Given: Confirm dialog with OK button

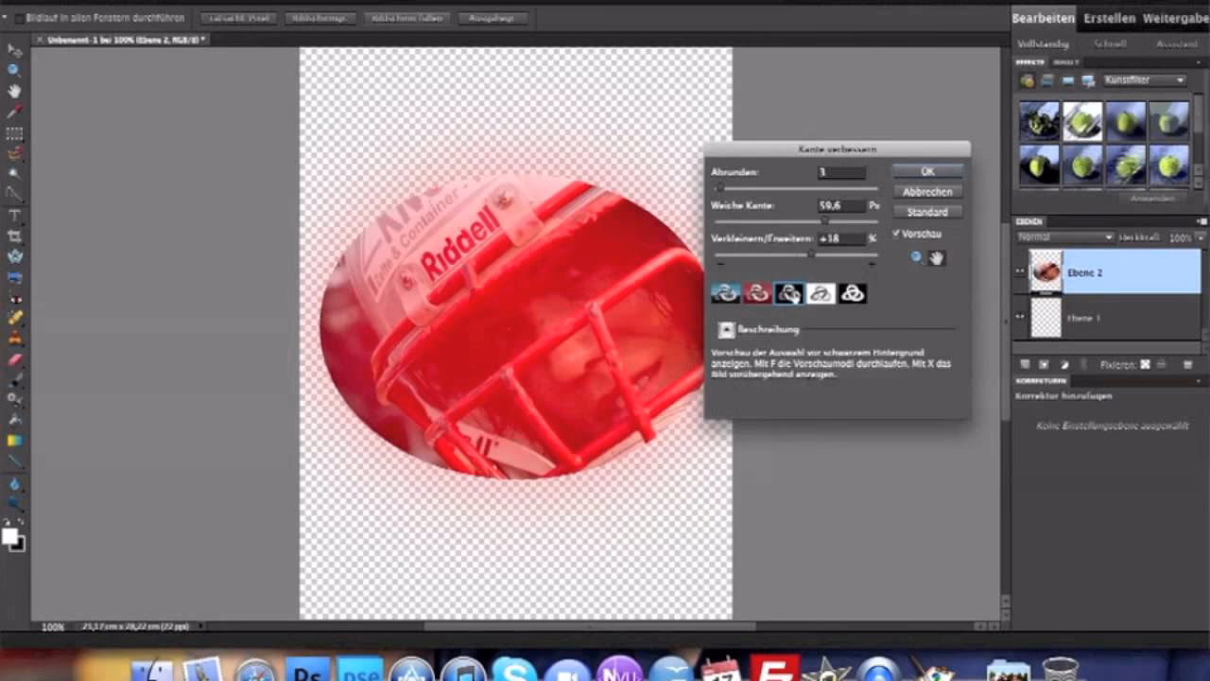Looking at the screenshot, I should [927, 171].
